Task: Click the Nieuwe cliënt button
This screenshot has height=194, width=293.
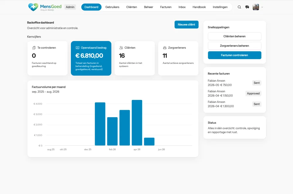Action: pyautogui.click(x=186, y=25)
